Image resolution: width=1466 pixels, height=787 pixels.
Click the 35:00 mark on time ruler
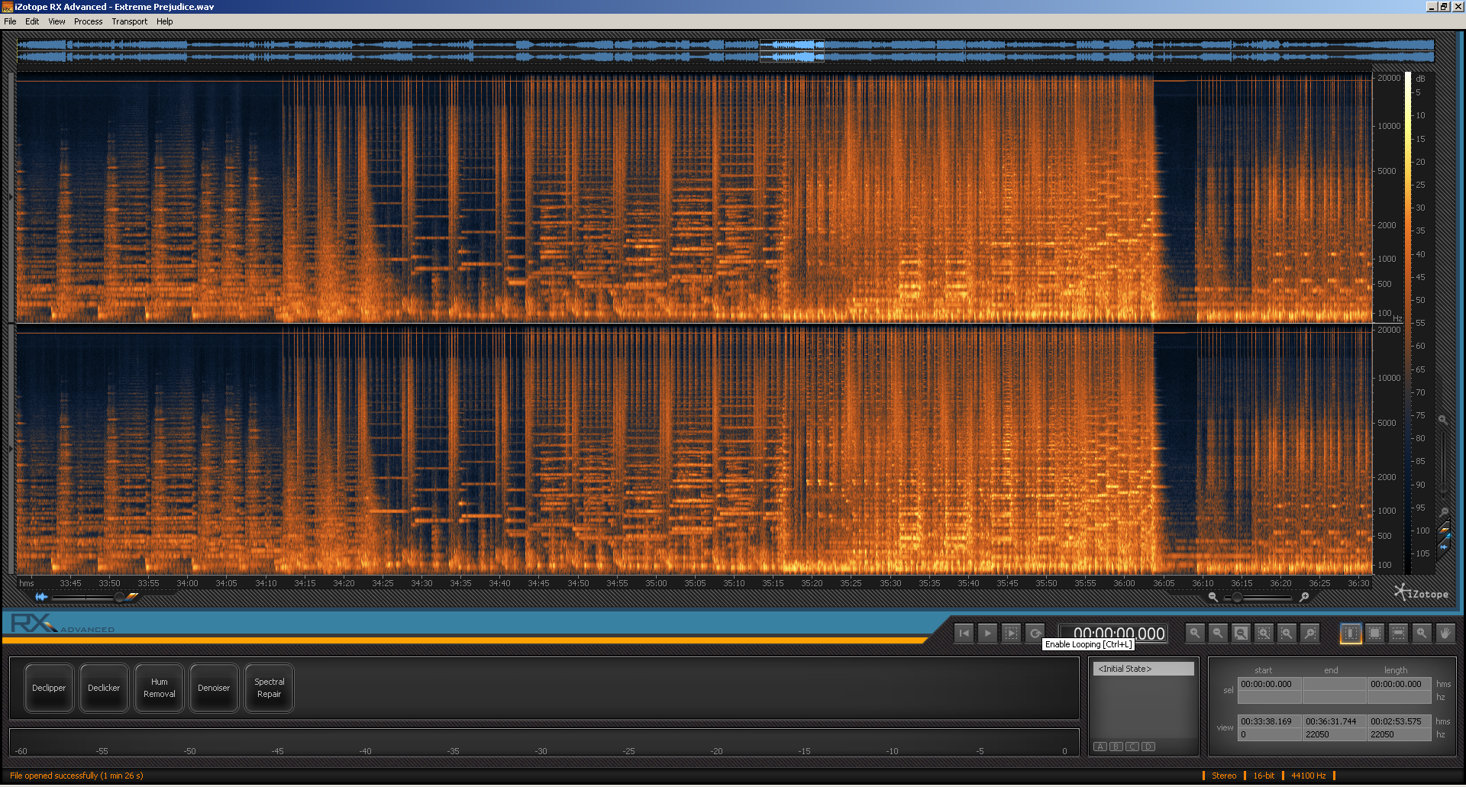[x=656, y=583]
